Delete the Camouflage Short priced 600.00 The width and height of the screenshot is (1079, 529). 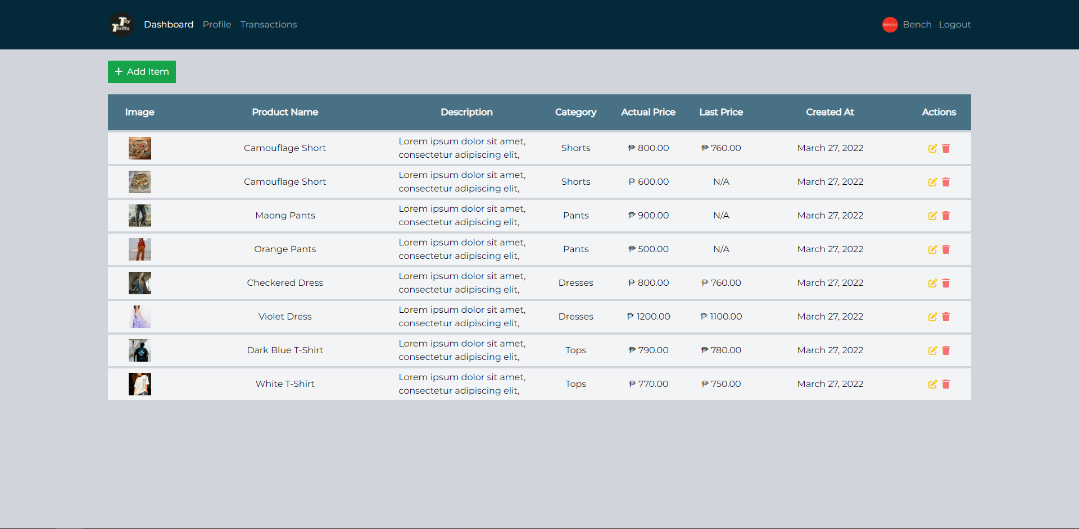pos(946,182)
